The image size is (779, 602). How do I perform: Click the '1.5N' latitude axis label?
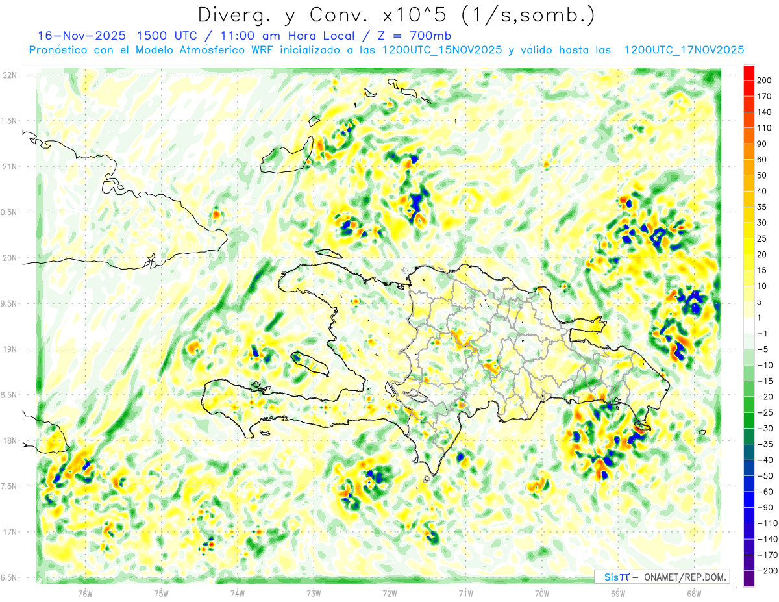[x=10, y=121]
